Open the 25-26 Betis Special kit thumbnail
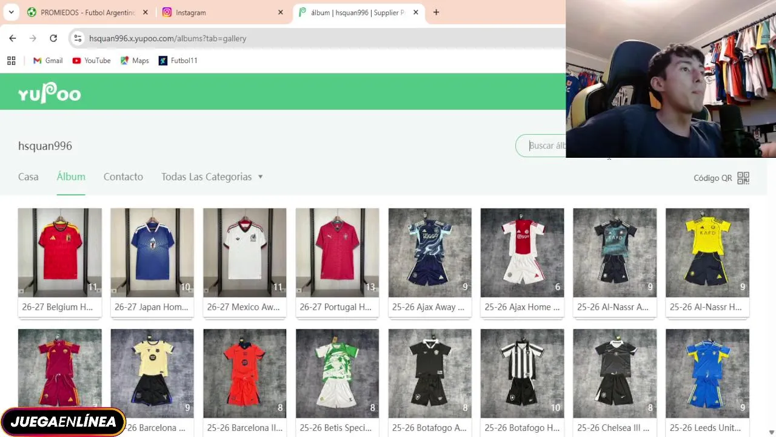Image resolution: width=776 pixels, height=437 pixels. coord(337,373)
